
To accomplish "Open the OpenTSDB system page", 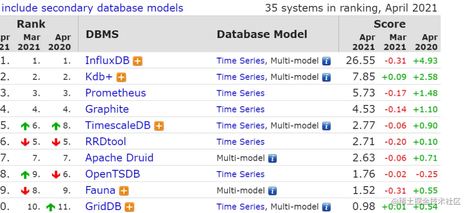I will coord(113,174).
